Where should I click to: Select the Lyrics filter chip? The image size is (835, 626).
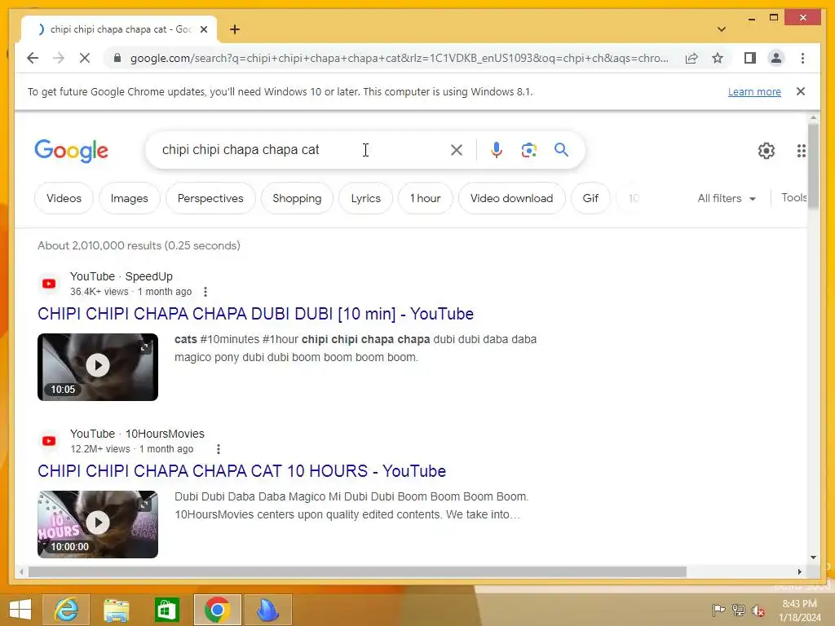[x=366, y=198]
